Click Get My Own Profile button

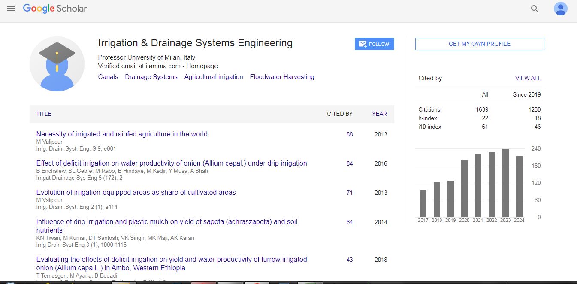click(479, 44)
